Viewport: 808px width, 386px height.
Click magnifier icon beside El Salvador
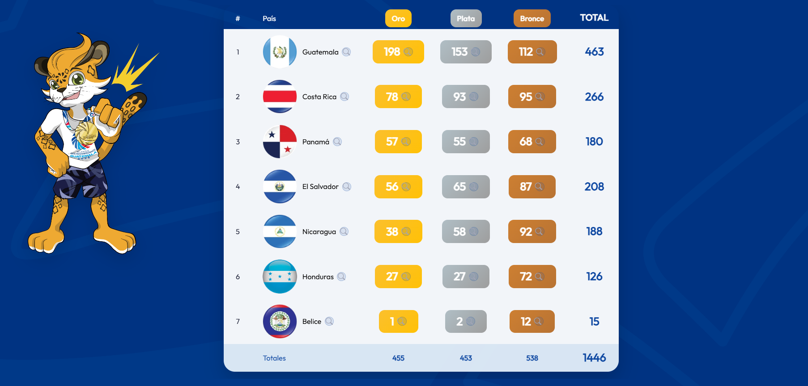coord(347,187)
